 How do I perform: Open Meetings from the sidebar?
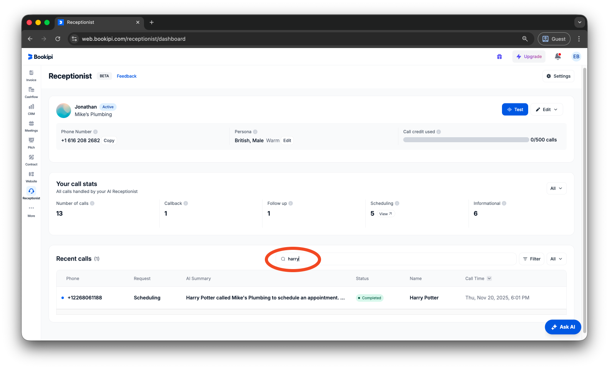[x=31, y=126]
